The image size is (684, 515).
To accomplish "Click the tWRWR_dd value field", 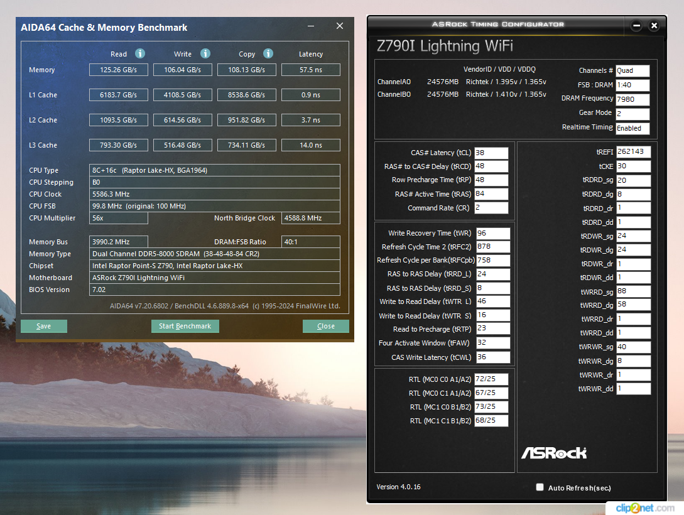I will click(633, 389).
